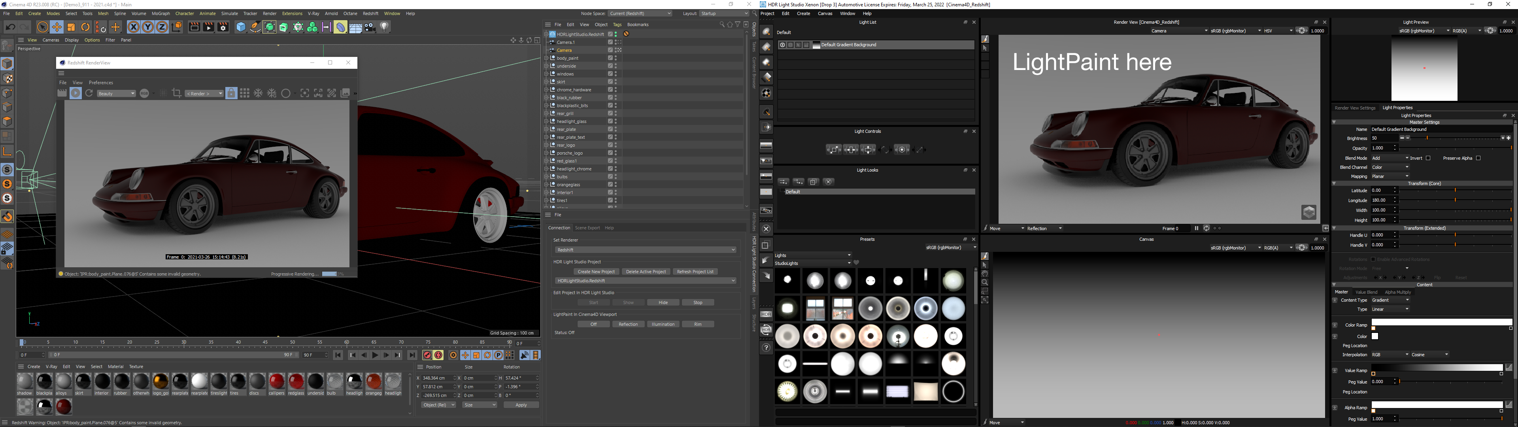Image resolution: width=1518 pixels, height=427 pixels.
Task: Collapse Transform (Core) section triangle
Action: click(x=1334, y=183)
